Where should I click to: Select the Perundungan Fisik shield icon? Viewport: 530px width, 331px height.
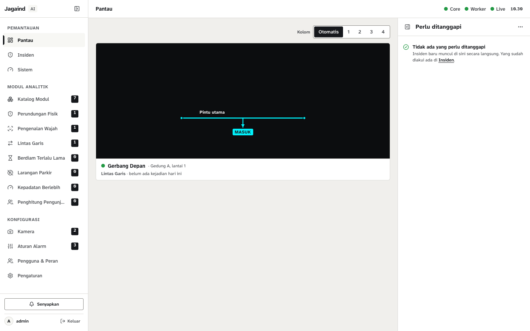click(10, 114)
